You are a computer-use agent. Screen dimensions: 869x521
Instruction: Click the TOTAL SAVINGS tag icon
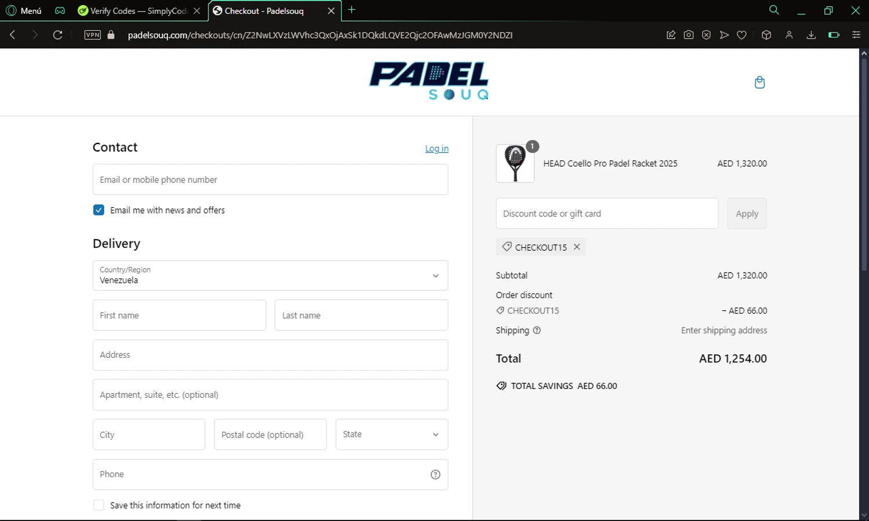[x=501, y=386]
